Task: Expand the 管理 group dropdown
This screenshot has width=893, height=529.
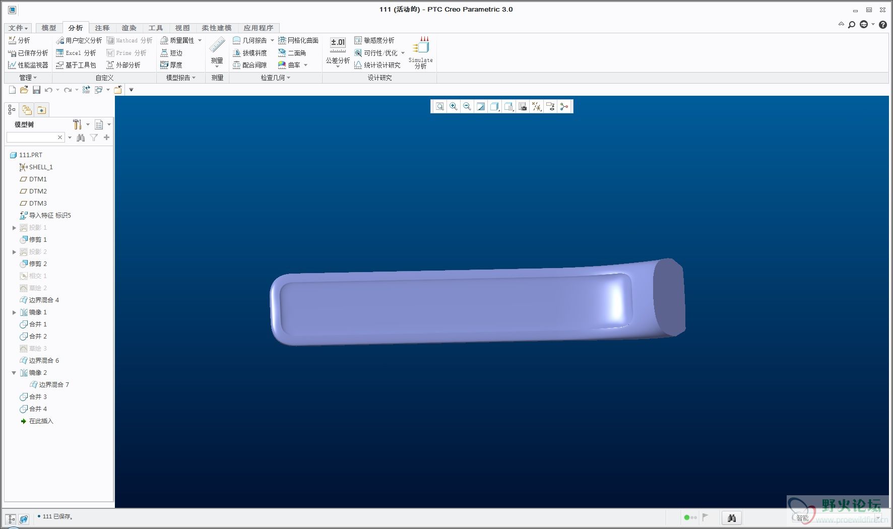Action: (28, 78)
